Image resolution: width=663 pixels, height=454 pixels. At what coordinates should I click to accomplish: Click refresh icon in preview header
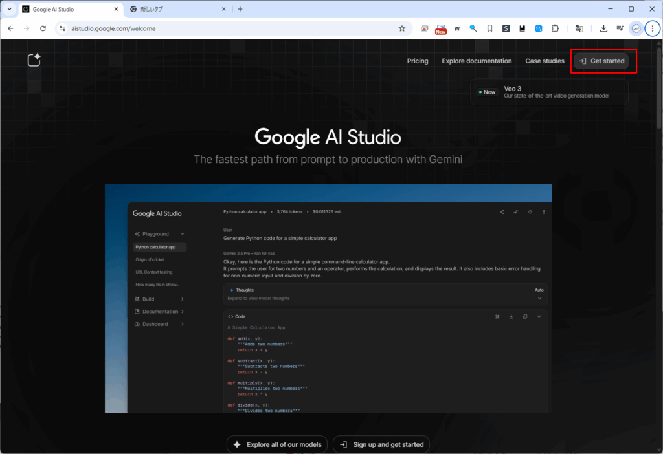tap(530, 212)
